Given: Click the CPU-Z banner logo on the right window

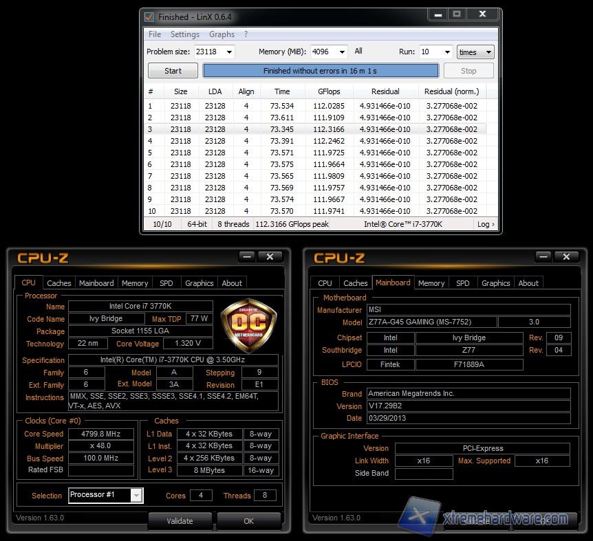Looking at the screenshot, I should 338,258.
